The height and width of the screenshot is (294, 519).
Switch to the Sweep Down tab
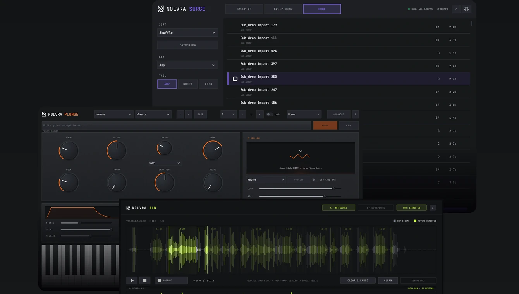(x=283, y=9)
